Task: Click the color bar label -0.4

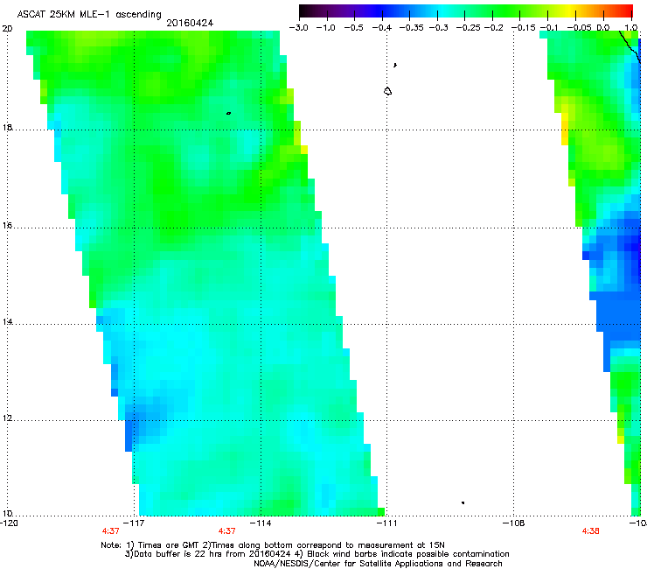Action: [382, 28]
